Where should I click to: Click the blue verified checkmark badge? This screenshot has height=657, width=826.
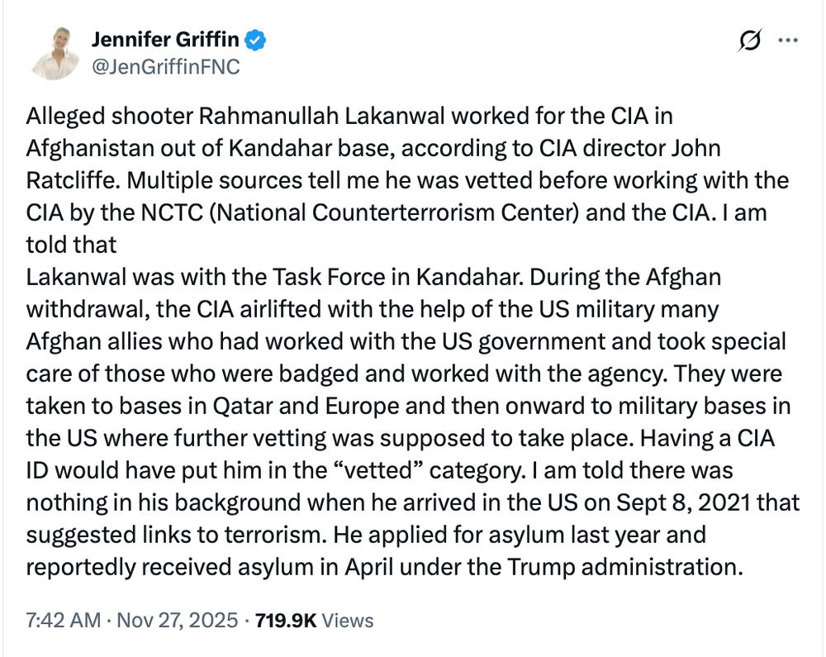(255, 40)
